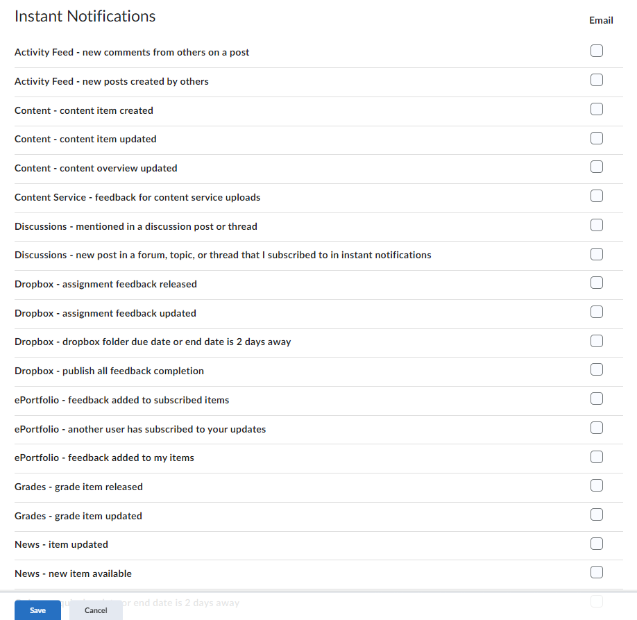This screenshot has width=637, height=620.
Task: Check email for new ePortfolio subscribers
Action: click(x=596, y=428)
